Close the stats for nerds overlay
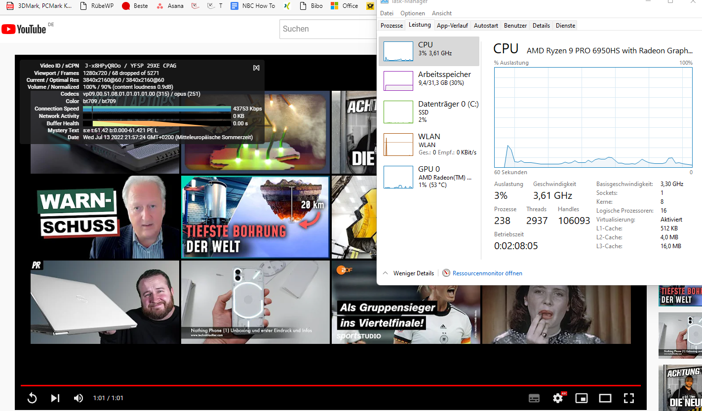Screen dimensions: 702x411 (x=256, y=68)
